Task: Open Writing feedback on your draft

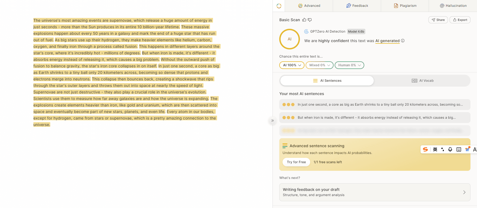Action: point(375,192)
